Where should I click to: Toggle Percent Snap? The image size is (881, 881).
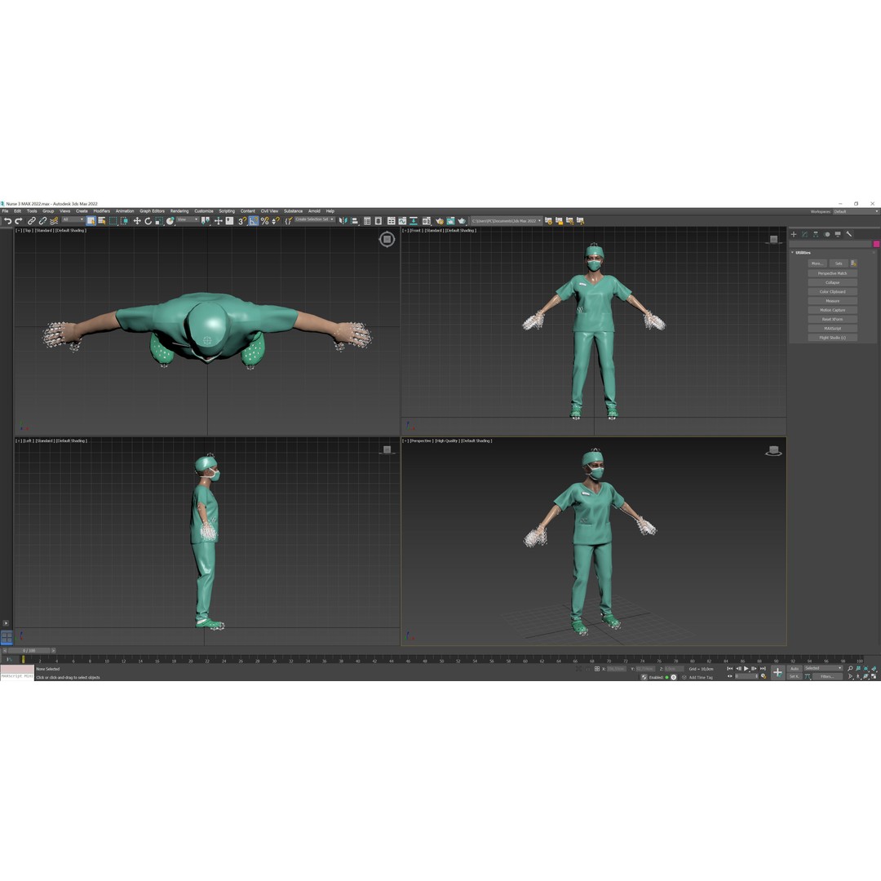click(264, 221)
